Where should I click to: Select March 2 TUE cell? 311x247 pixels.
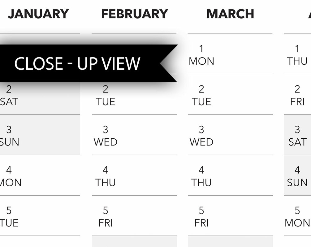[230, 94]
